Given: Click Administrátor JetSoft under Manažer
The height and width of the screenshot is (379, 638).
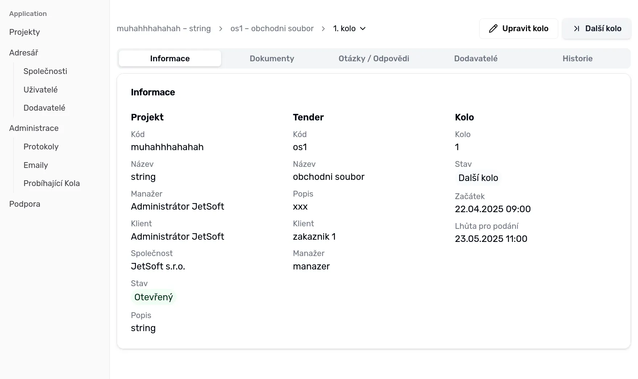Looking at the screenshot, I should (x=178, y=206).
